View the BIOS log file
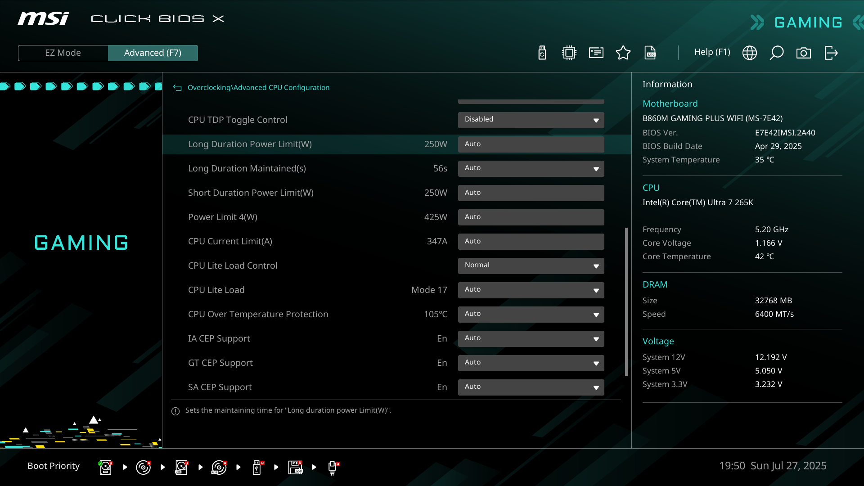This screenshot has width=864, height=486. (651, 53)
